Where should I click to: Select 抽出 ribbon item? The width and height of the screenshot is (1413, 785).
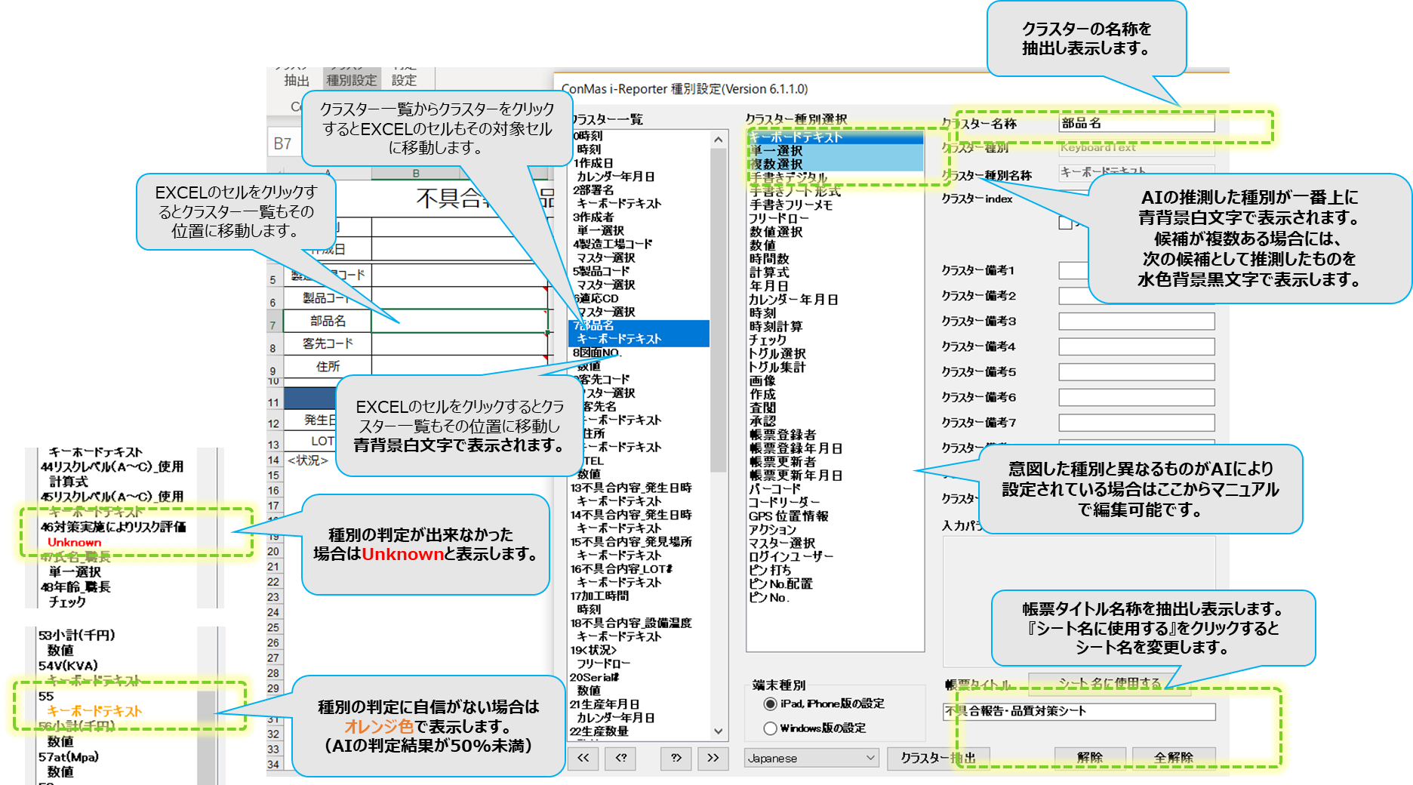[297, 80]
